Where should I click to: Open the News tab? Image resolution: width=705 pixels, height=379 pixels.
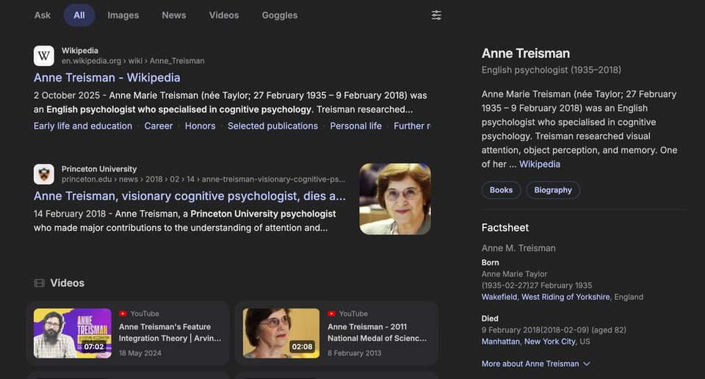click(174, 15)
